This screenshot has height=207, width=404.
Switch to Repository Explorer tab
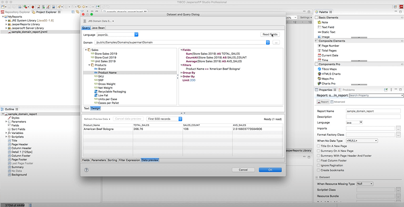point(15,12)
